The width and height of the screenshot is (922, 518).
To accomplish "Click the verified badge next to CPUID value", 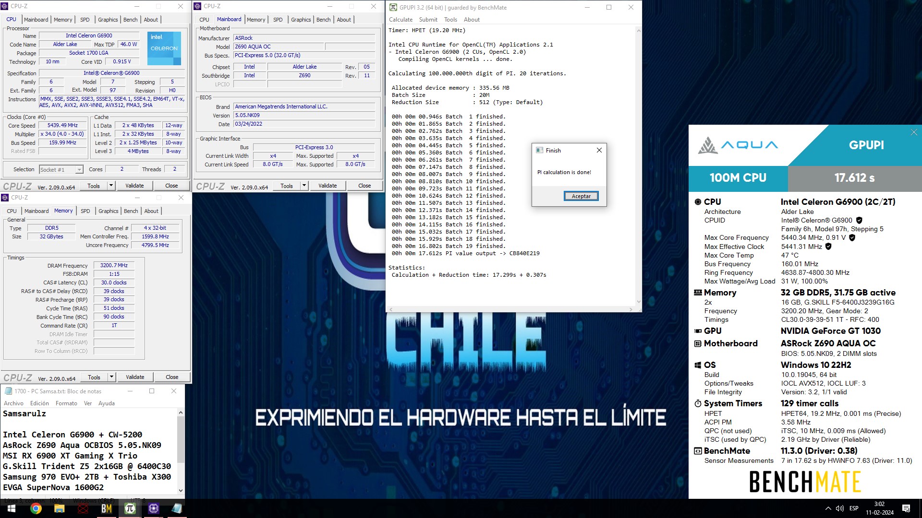I will pos(859,220).
